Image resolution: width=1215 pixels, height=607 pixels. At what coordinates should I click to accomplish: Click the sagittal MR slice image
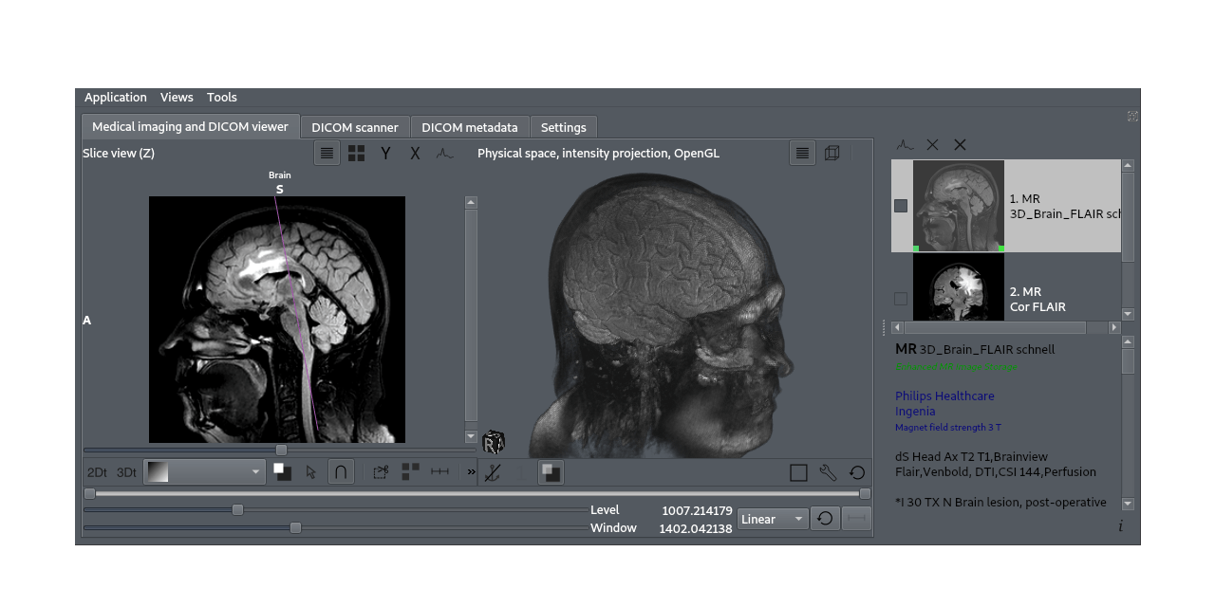[277, 320]
